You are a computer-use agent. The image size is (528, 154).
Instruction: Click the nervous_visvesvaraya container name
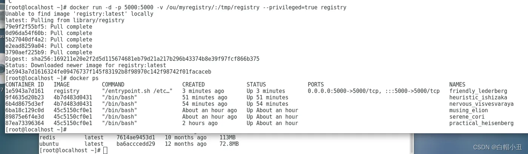pyautogui.click(x=481, y=104)
